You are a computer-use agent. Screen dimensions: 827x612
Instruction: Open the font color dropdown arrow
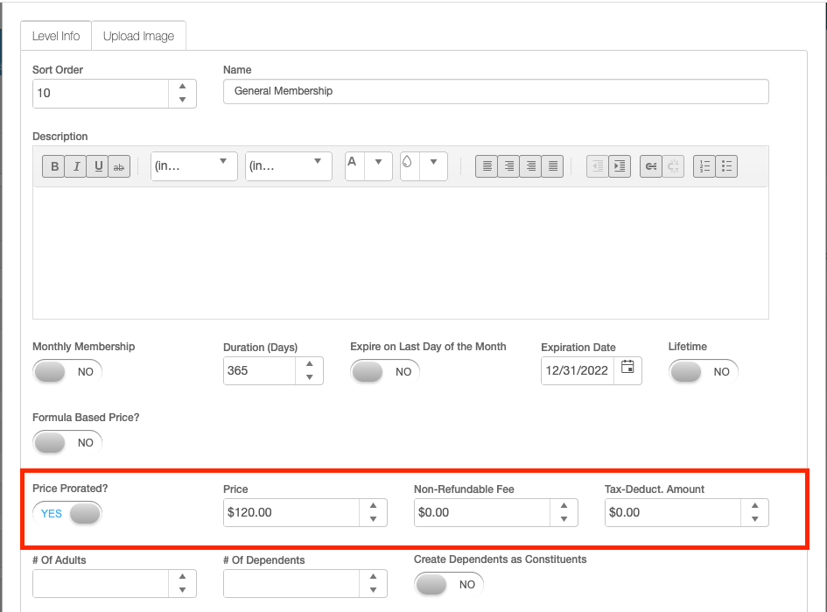378,162
